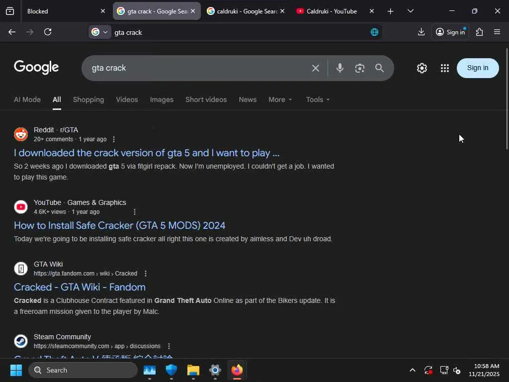The width and height of the screenshot is (509, 382).
Task: Close the Blocked tab
Action: [x=103, y=11]
